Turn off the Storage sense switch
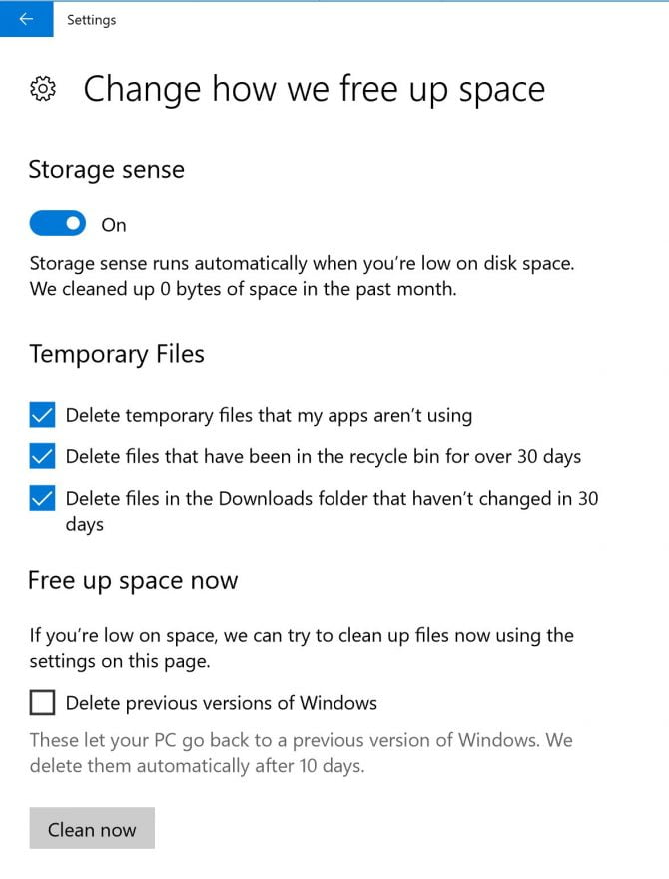669x879 pixels. 58,223
